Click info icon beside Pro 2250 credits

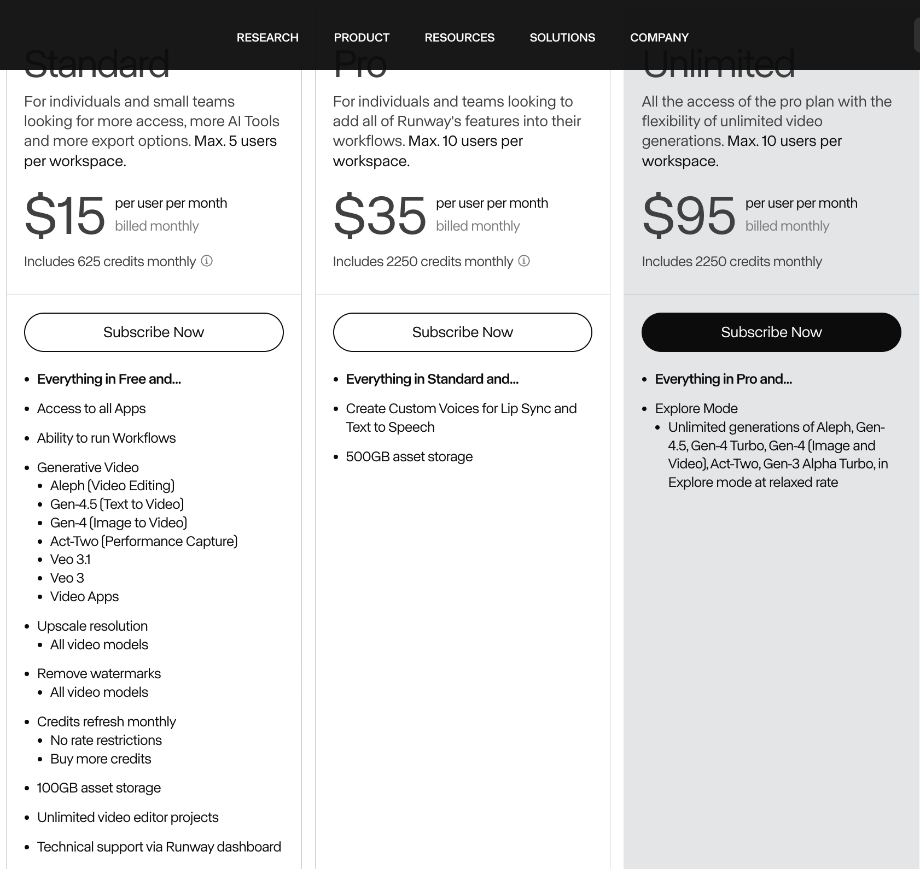pos(524,261)
